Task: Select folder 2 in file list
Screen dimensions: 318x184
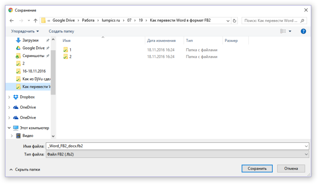Action: coord(70,57)
